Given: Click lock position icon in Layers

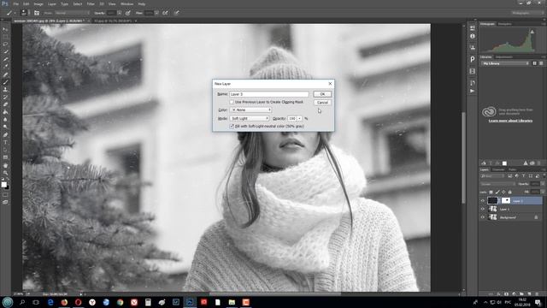Looking at the screenshot, I should (503, 192).
